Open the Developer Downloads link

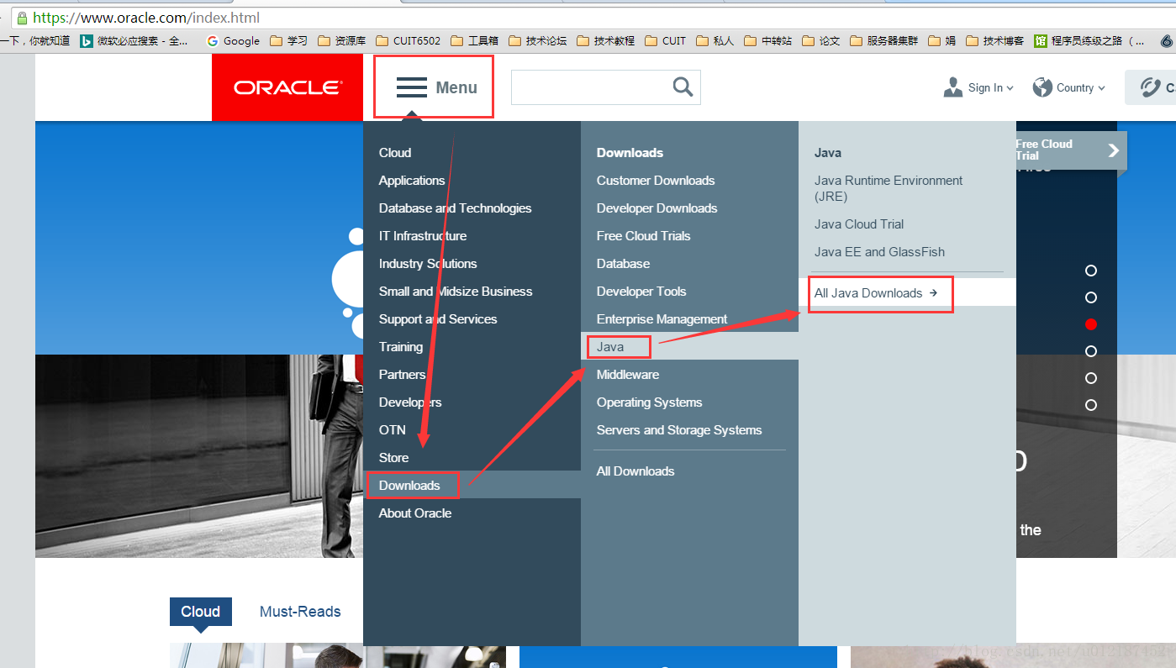click(x=657, y=208)
